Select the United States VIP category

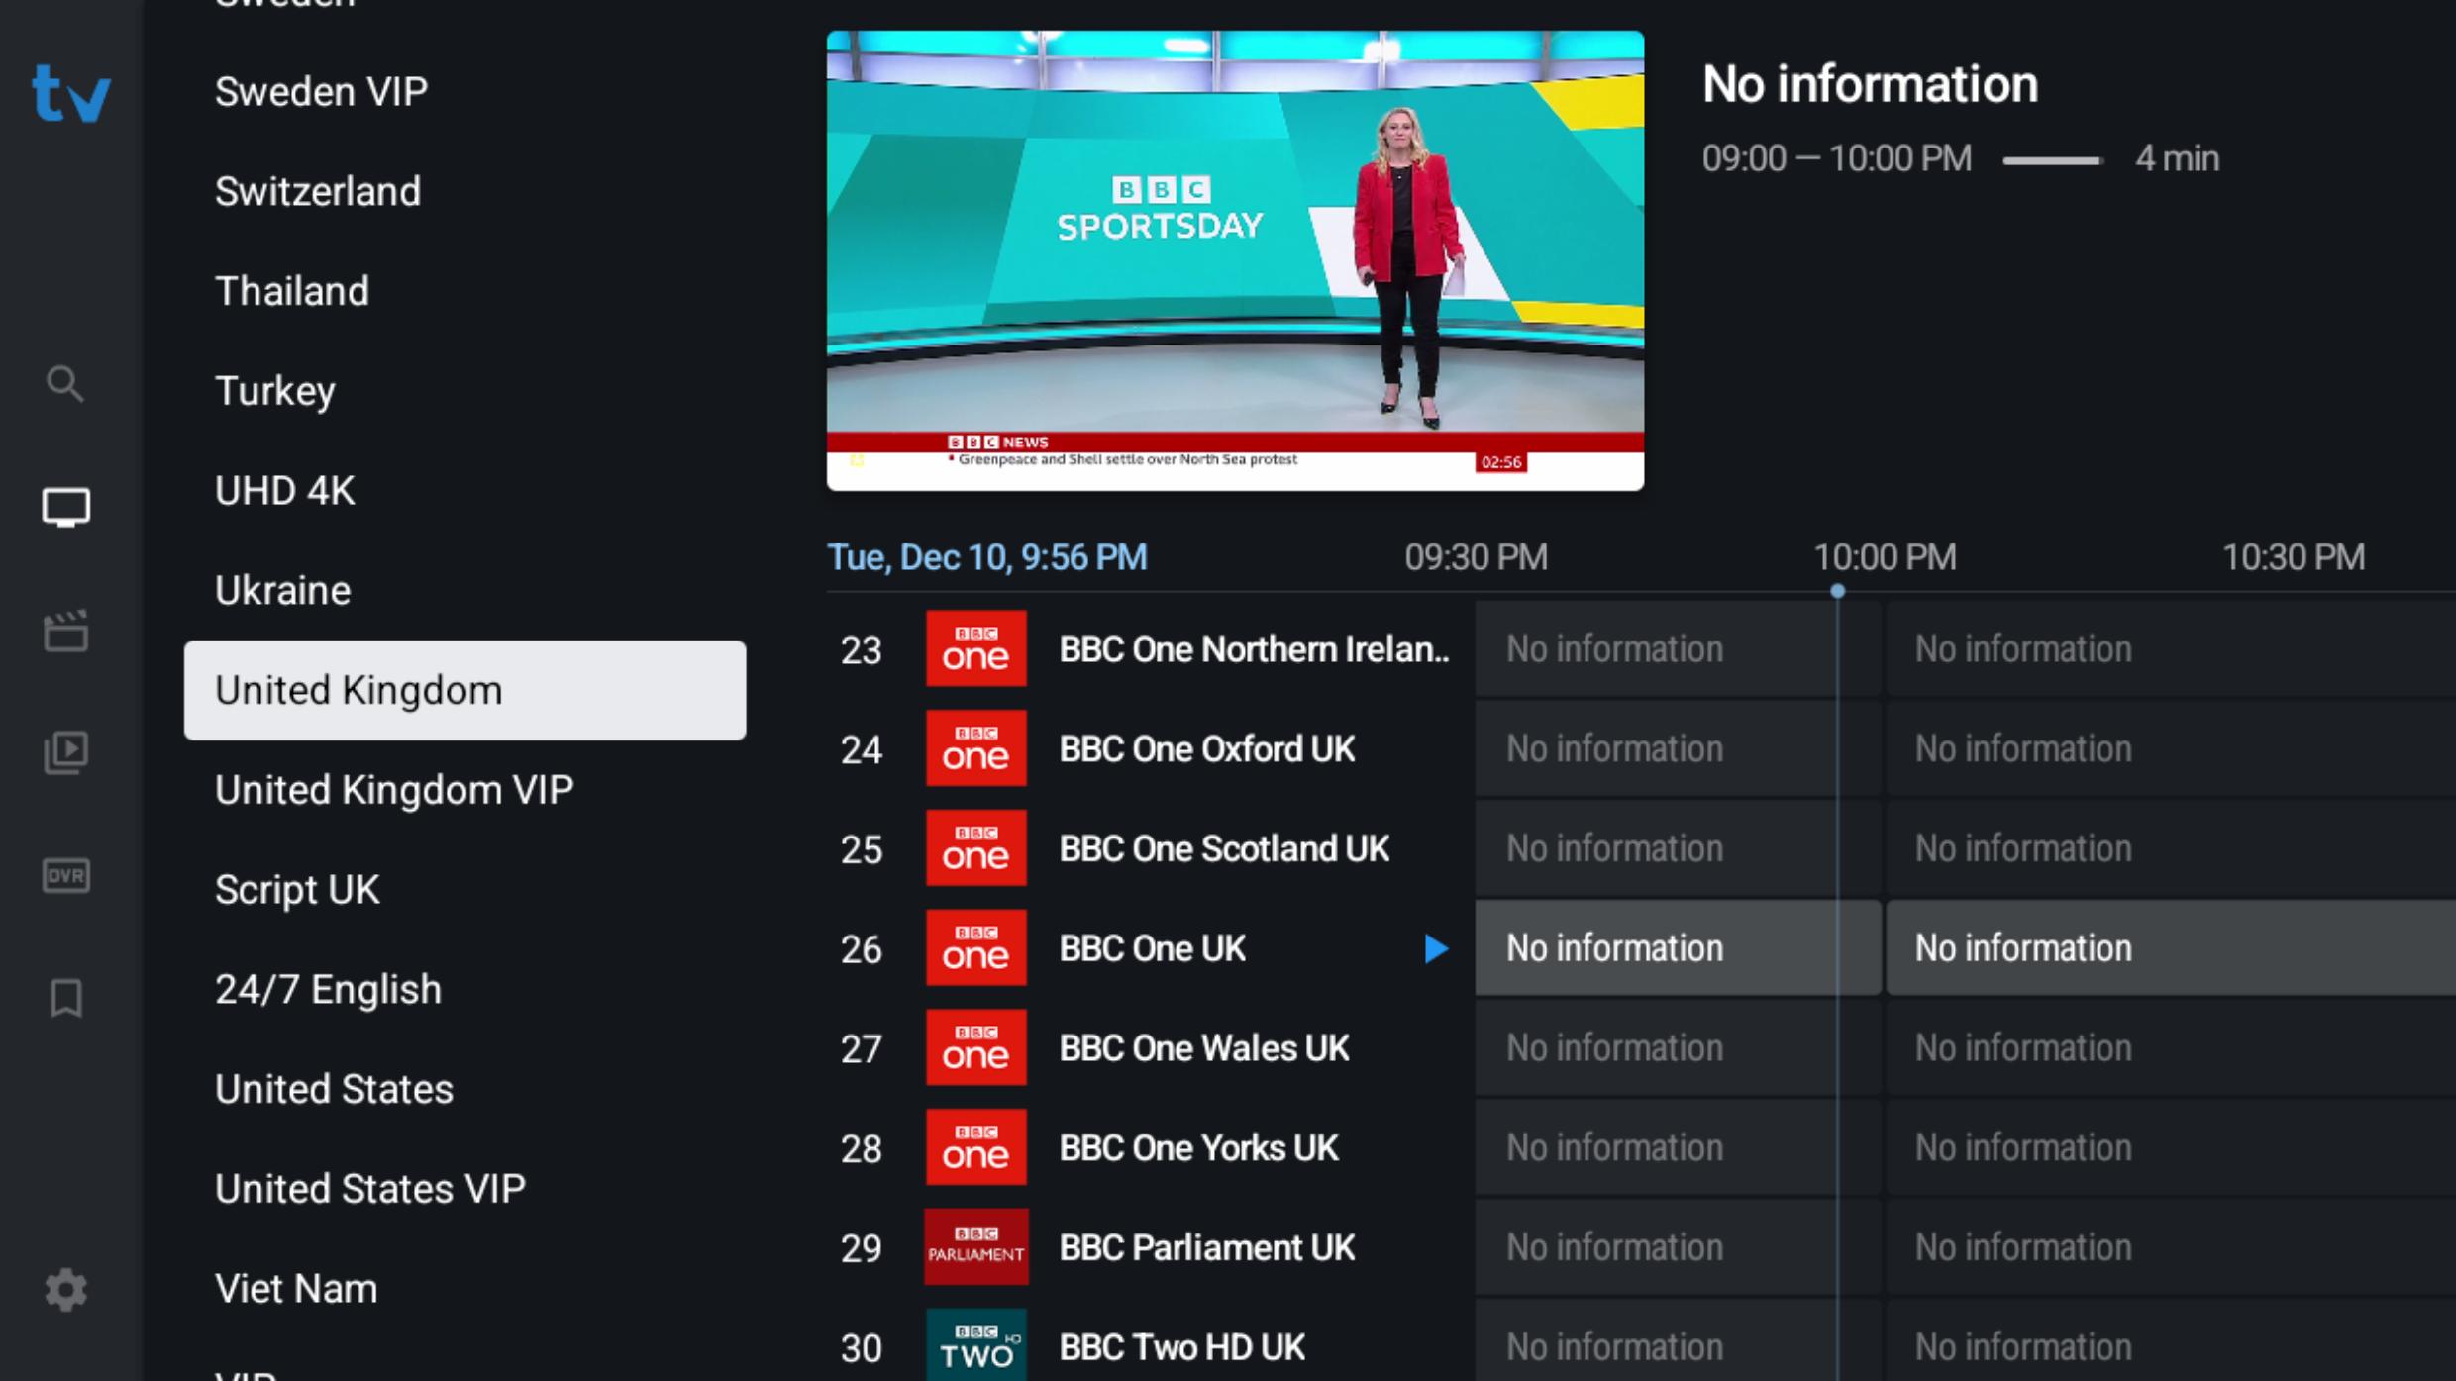[x=464, y=1189]
